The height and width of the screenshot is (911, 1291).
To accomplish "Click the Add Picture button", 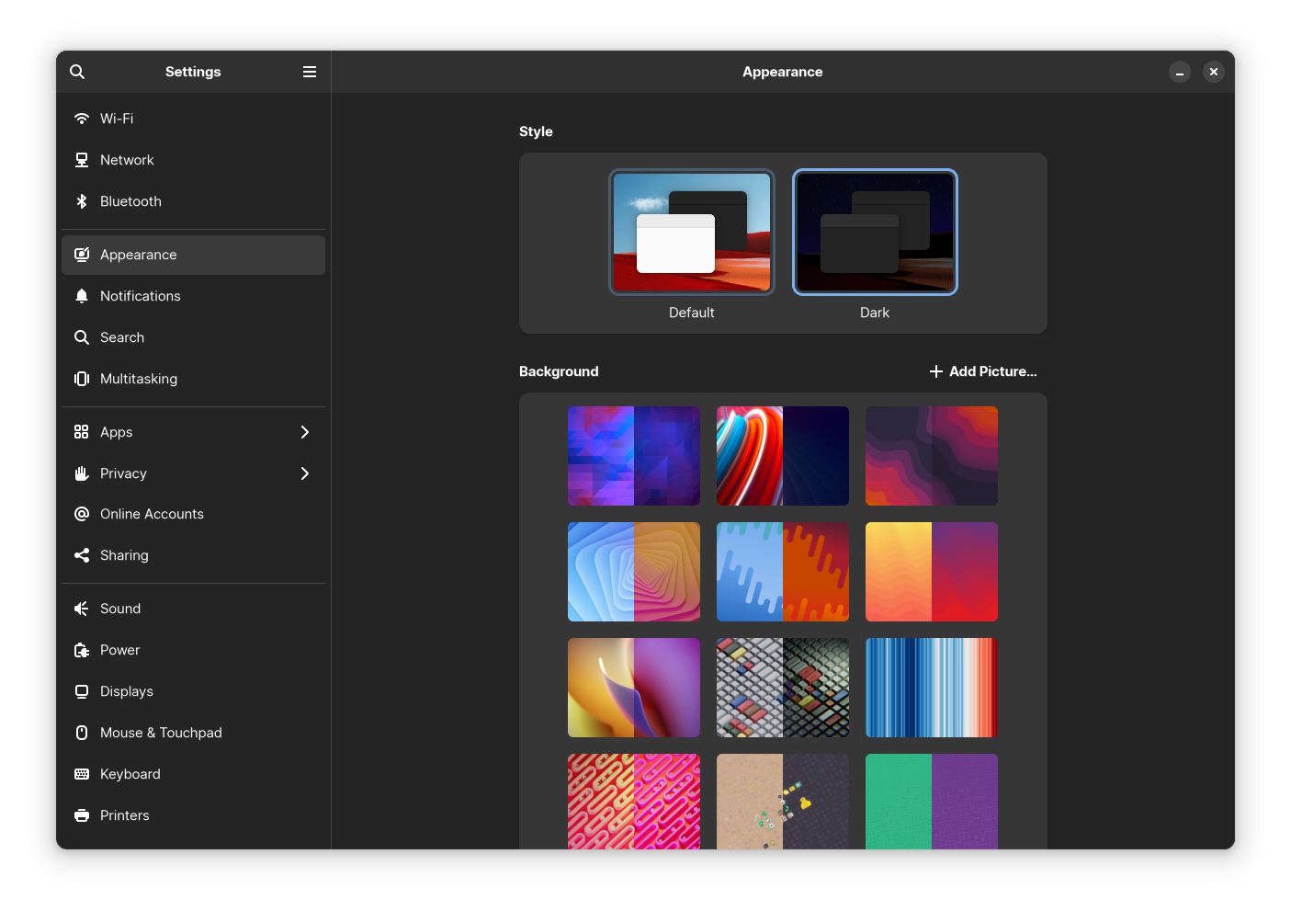I will pos(983,371).
